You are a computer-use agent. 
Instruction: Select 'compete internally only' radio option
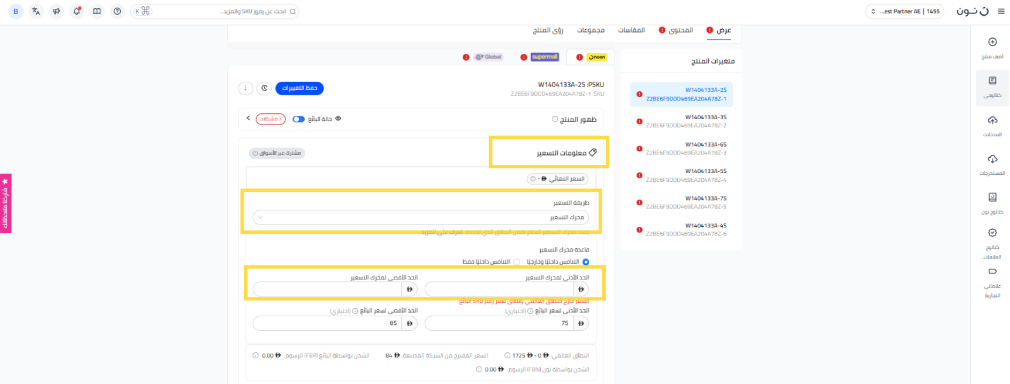(516, 262)
